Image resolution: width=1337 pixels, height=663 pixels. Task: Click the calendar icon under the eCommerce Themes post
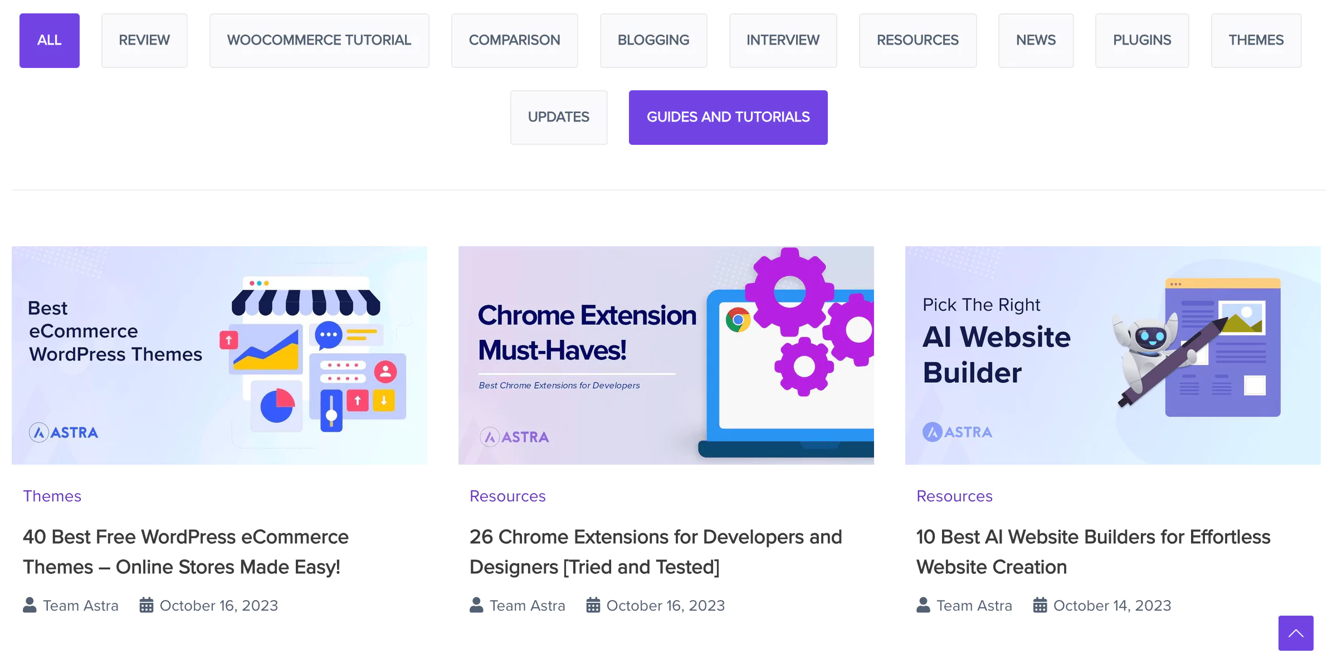pos(146,605)
